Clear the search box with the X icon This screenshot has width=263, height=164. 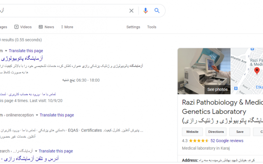(x=131, y=11)
